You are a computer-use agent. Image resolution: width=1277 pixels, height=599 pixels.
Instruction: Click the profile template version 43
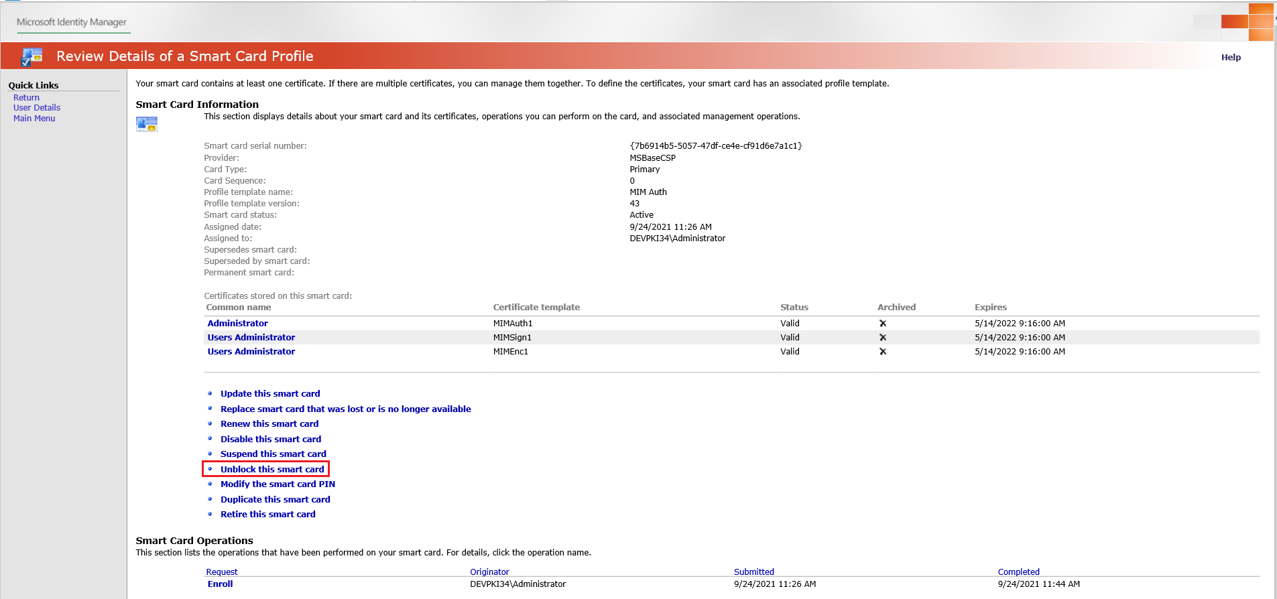(x=634, y=204)
